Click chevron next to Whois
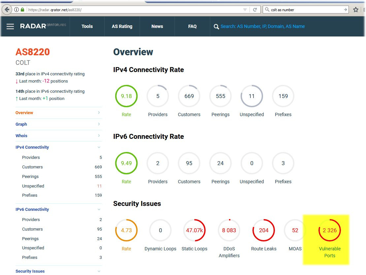The image size is (366, 275). point(99,136)
